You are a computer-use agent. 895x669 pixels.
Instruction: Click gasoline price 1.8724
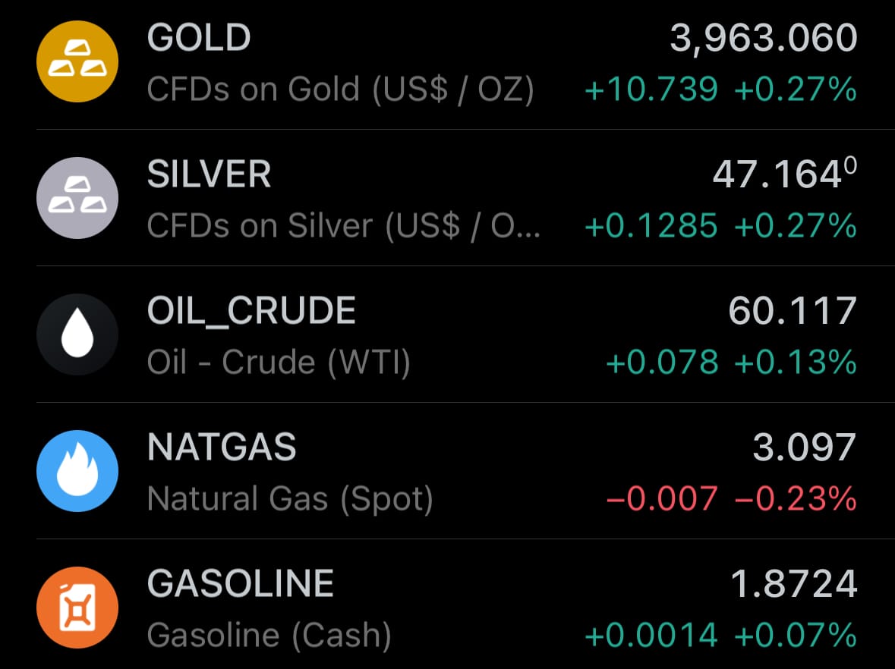(x=793, y=584)
